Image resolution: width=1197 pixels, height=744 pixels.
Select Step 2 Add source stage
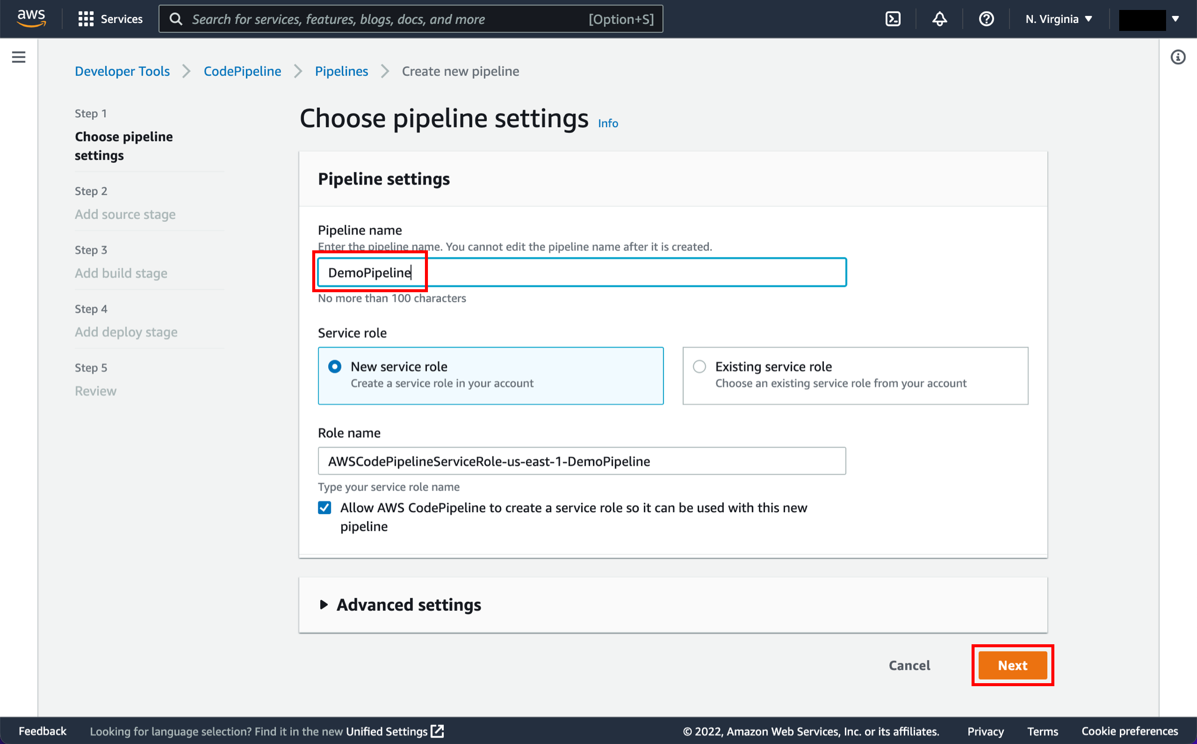(x=125, y=214)
